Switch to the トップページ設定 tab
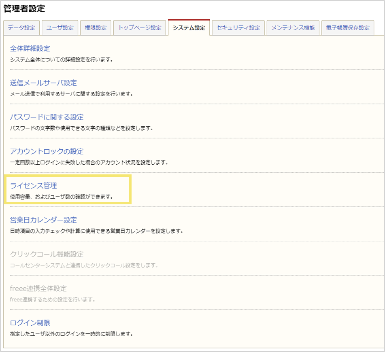The height and width of the screenshot is (352, 385). (140, 28)
